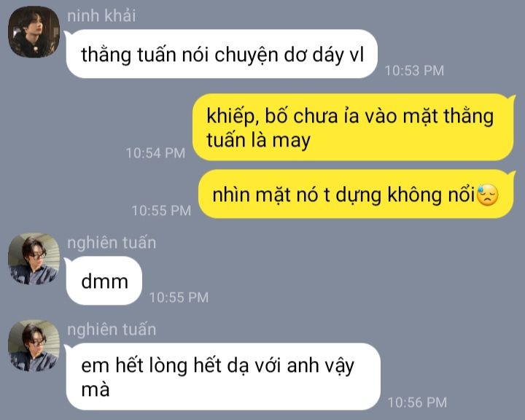The width and height of the screenshot is (525, 420).
Task: Open nghiên tuấn's avatar beside dmm message
Action: (x=34, y=259)
